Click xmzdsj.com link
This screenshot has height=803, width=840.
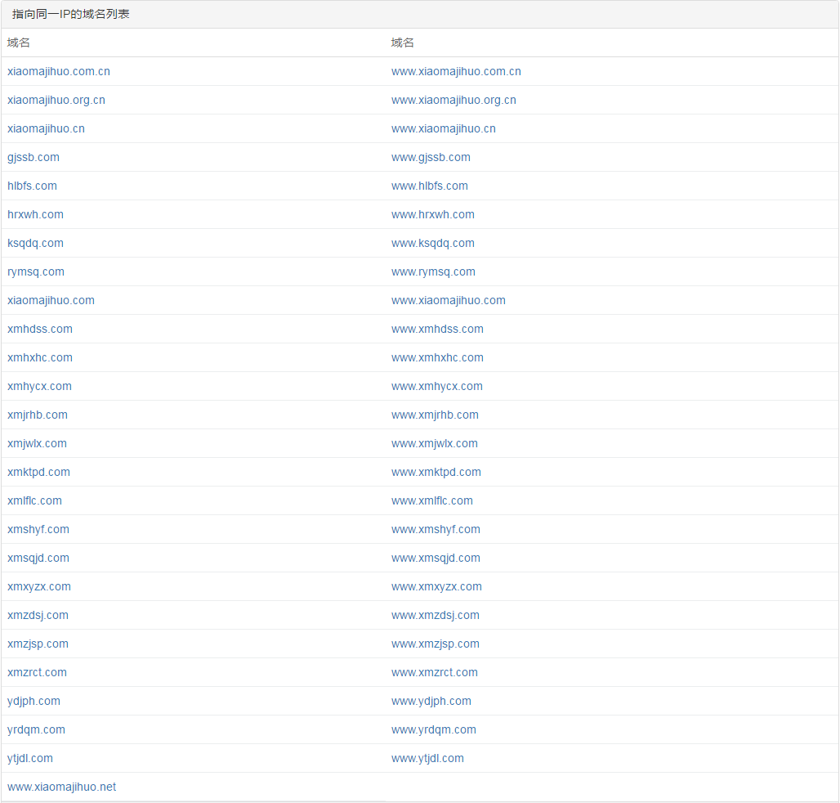38,616
